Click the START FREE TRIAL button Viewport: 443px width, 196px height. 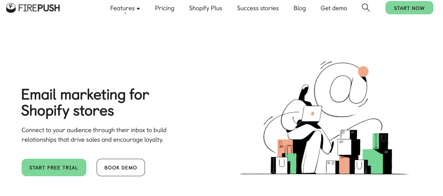coord(54,167)
